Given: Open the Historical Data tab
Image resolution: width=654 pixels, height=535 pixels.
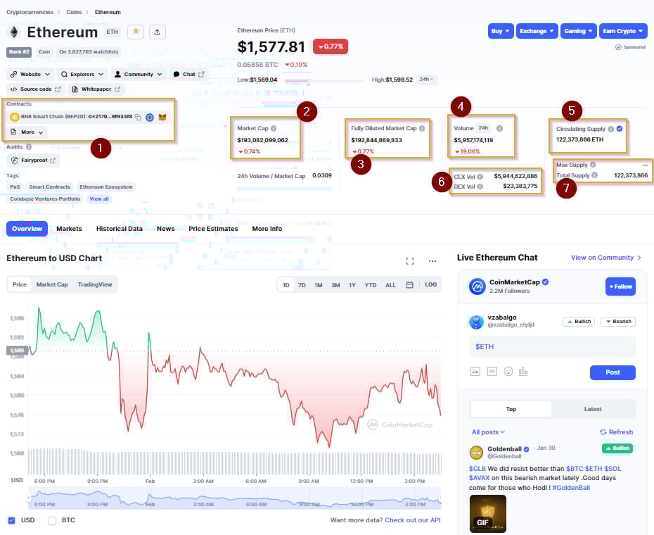Looking at the screenshot, I should pyautogui.click(x=120, y=229).
